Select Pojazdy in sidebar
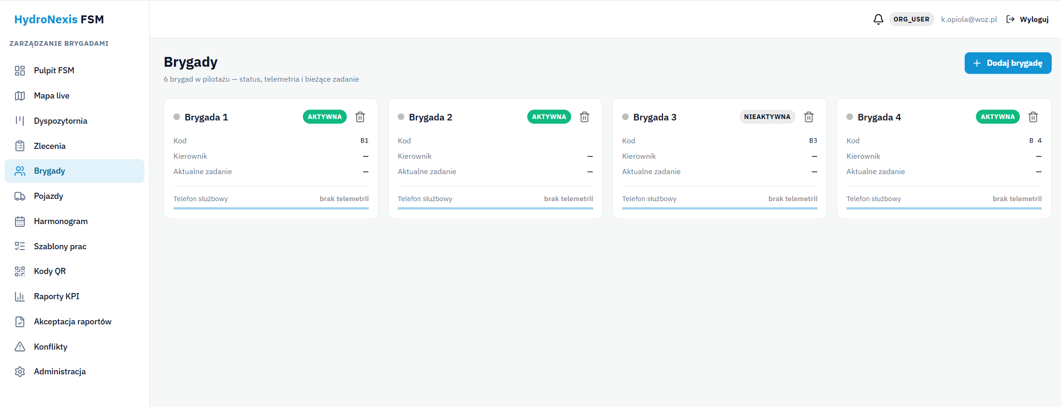 click(x=74, y=196)
